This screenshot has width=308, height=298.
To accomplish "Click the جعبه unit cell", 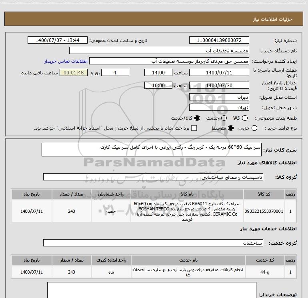I will click(x=111, y=211).
